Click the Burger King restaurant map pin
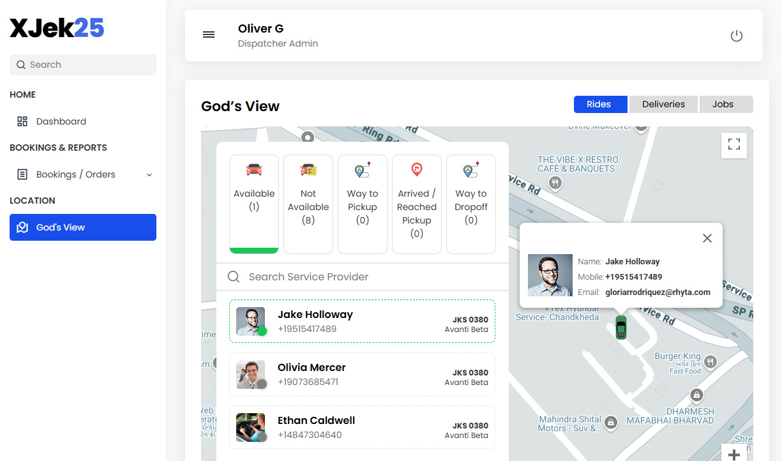782x461 pixels. click(709, 363)
